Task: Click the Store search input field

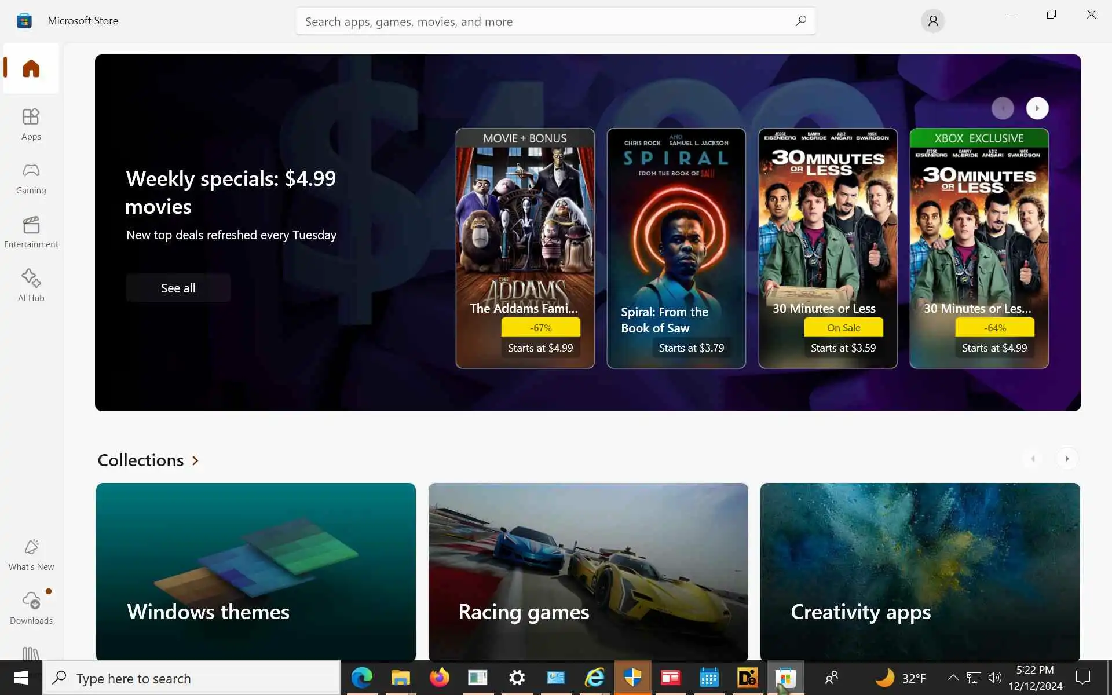Action: (x=544, y=21)
